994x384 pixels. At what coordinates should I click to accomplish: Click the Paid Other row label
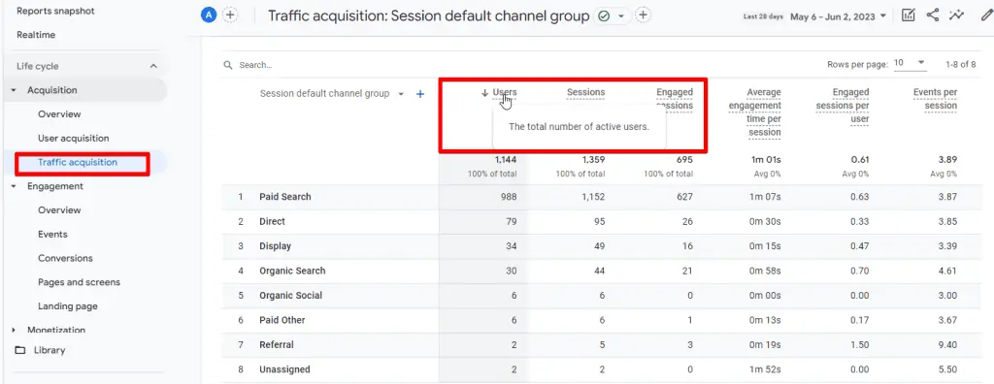point(282,320)
